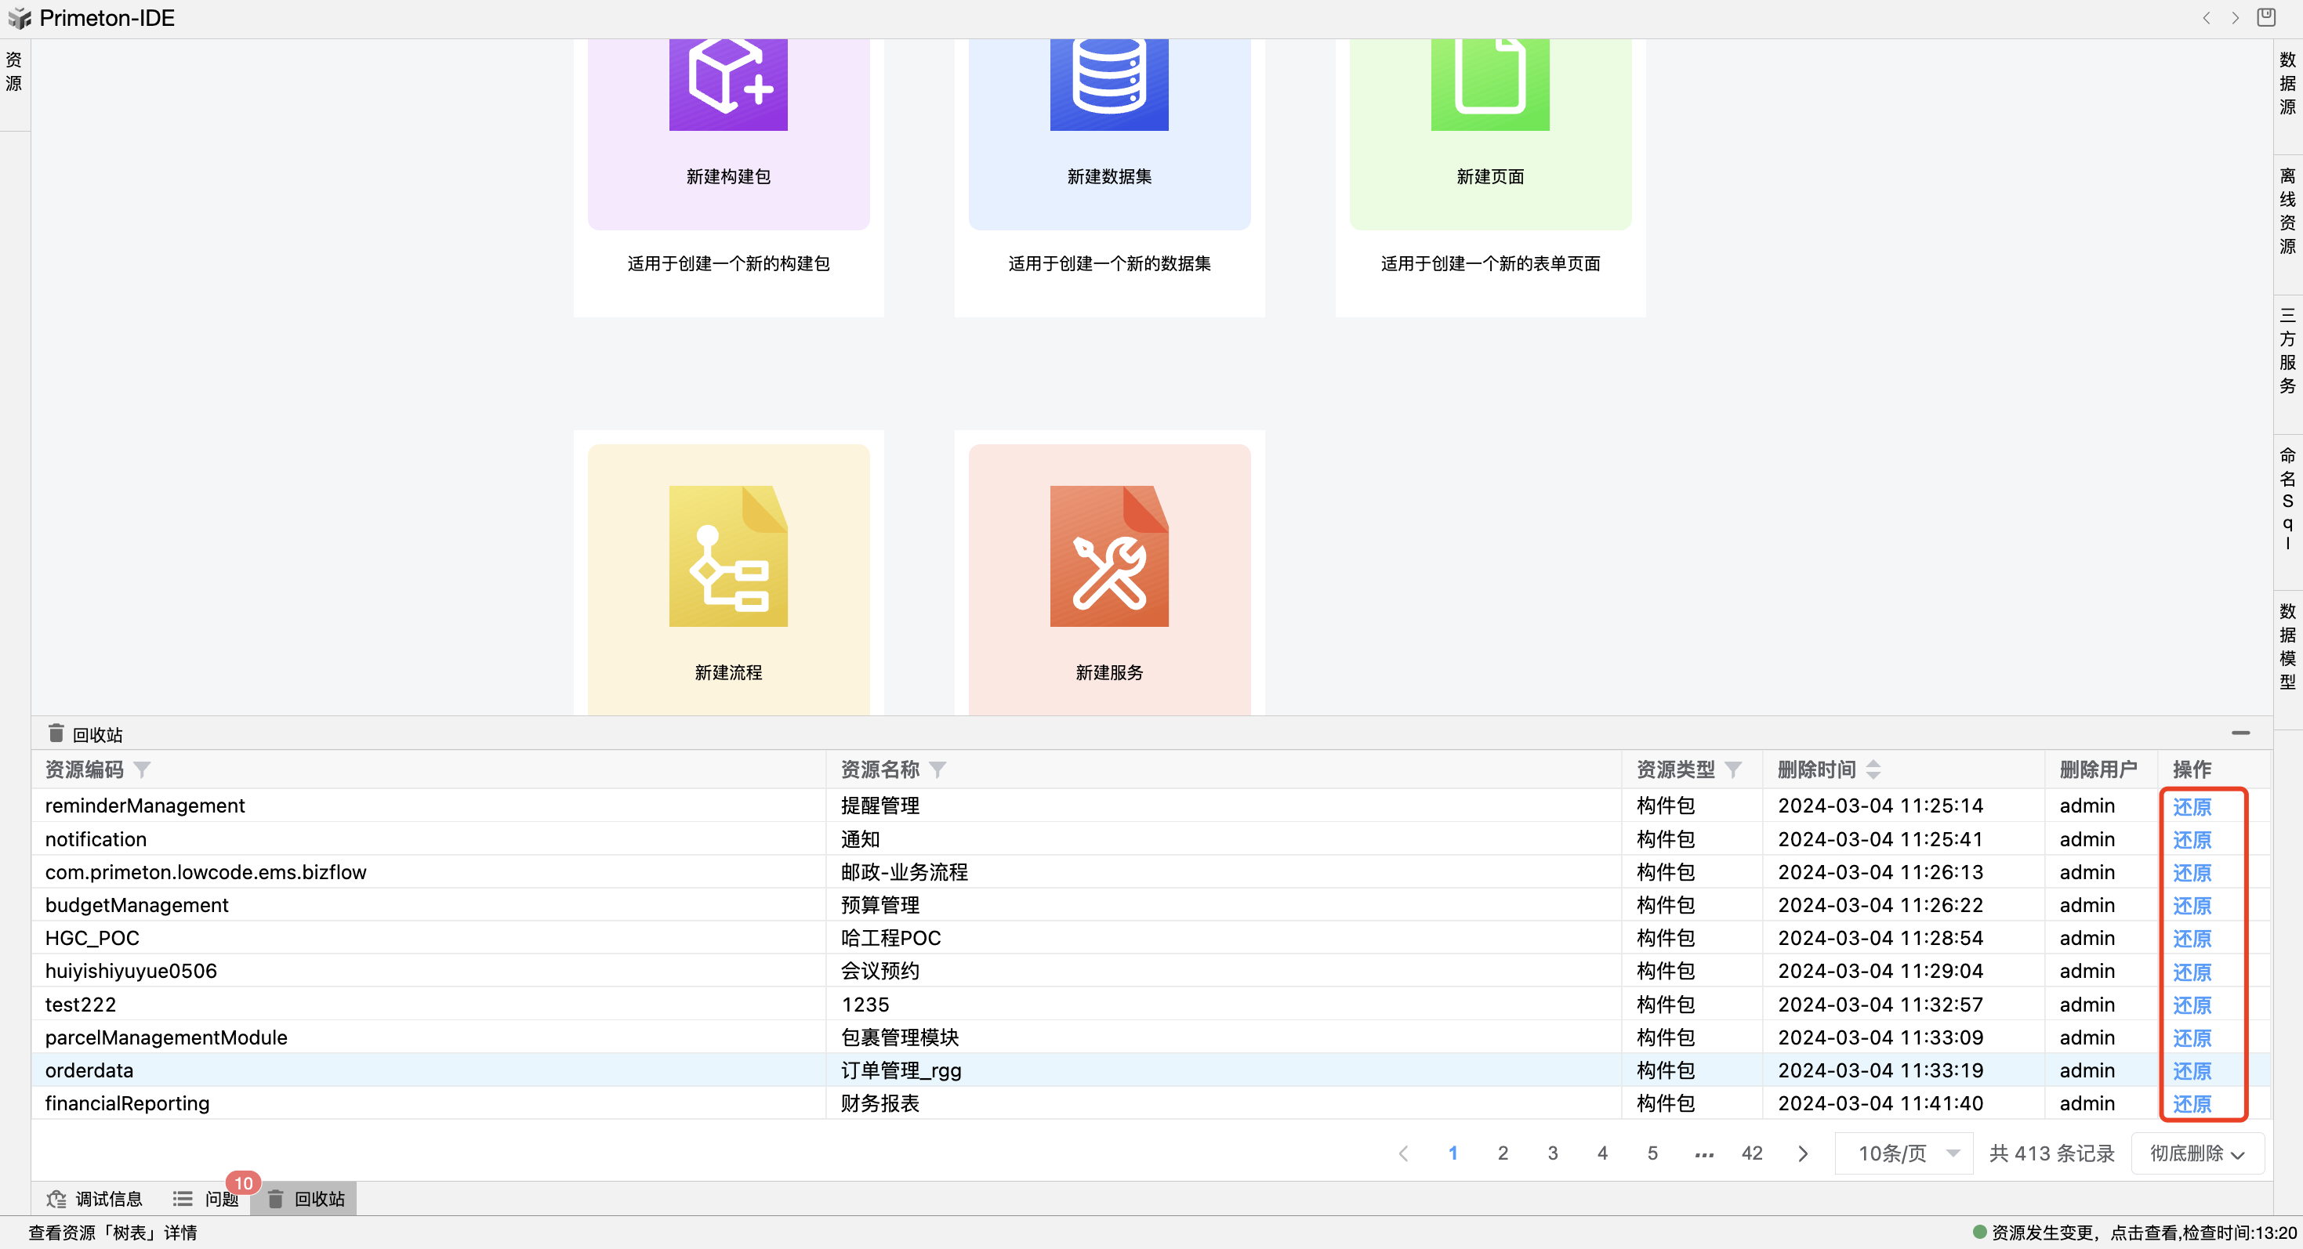Select the test222 row in recycle table
The height and width of the screenshot is (1249, 2303).
pos(81,1005)
